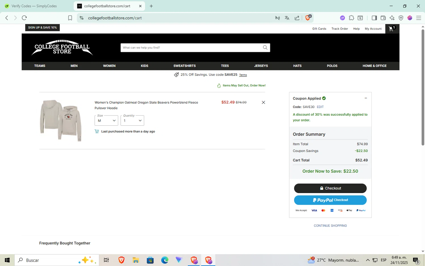Open Task View on taskbar
This screenshot has height=266, width=425.
tap(106, 260)
